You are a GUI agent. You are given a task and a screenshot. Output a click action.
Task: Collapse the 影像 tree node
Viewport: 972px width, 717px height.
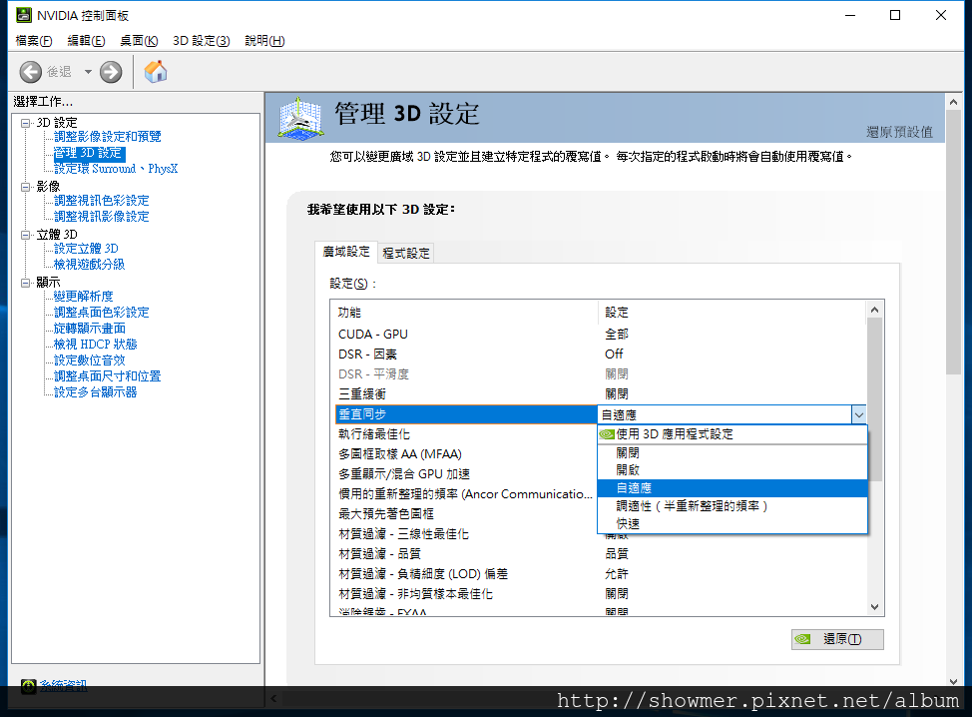tap(25, 187)
